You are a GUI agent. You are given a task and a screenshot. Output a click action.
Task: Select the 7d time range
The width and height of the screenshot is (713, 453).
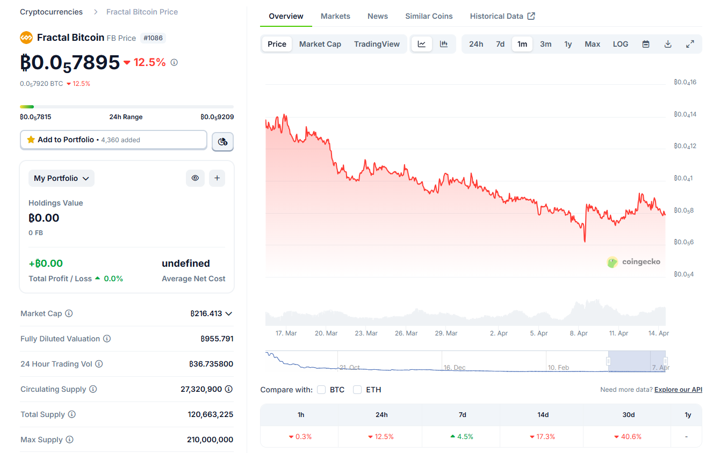coord(500,44)
